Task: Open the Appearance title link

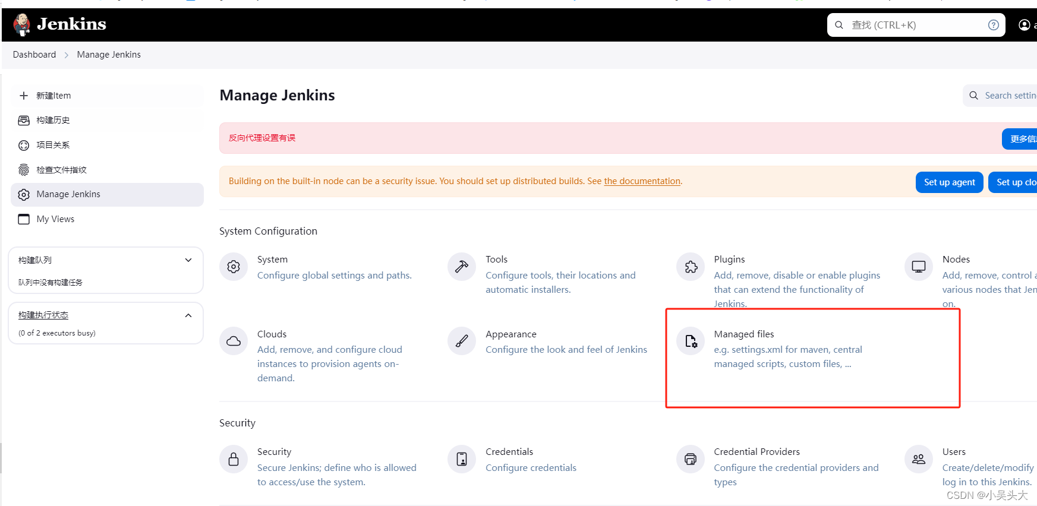Action: point(510,334)
